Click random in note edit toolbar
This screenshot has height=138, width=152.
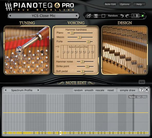(x=78, y=90)
